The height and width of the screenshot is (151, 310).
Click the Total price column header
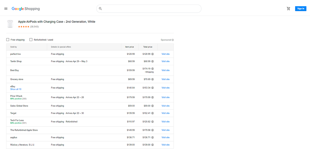(x=148, y=47)
